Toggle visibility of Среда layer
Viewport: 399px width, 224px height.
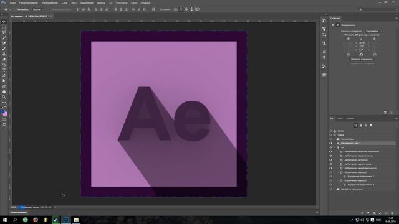330,131
